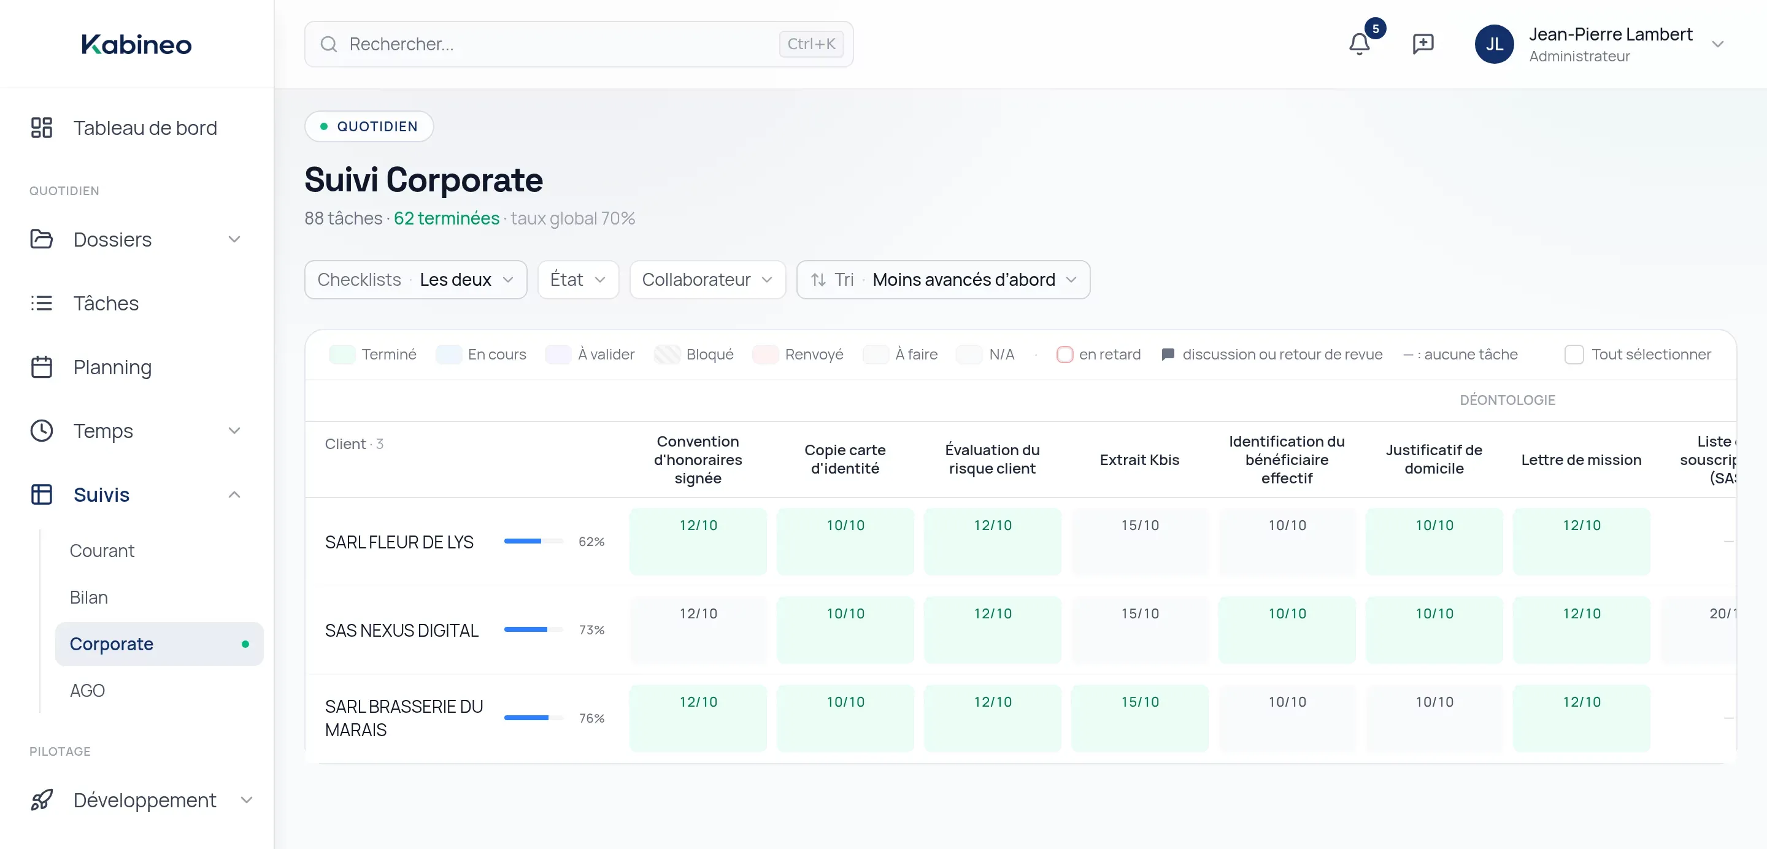
Task: Open the SARL FLEUR DE LYS client
Action: [x=399, y=542]
